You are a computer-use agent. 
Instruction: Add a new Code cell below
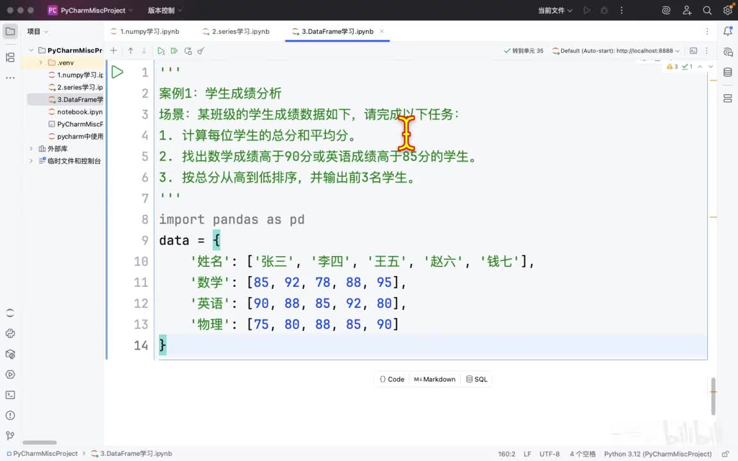coord(392,379)
